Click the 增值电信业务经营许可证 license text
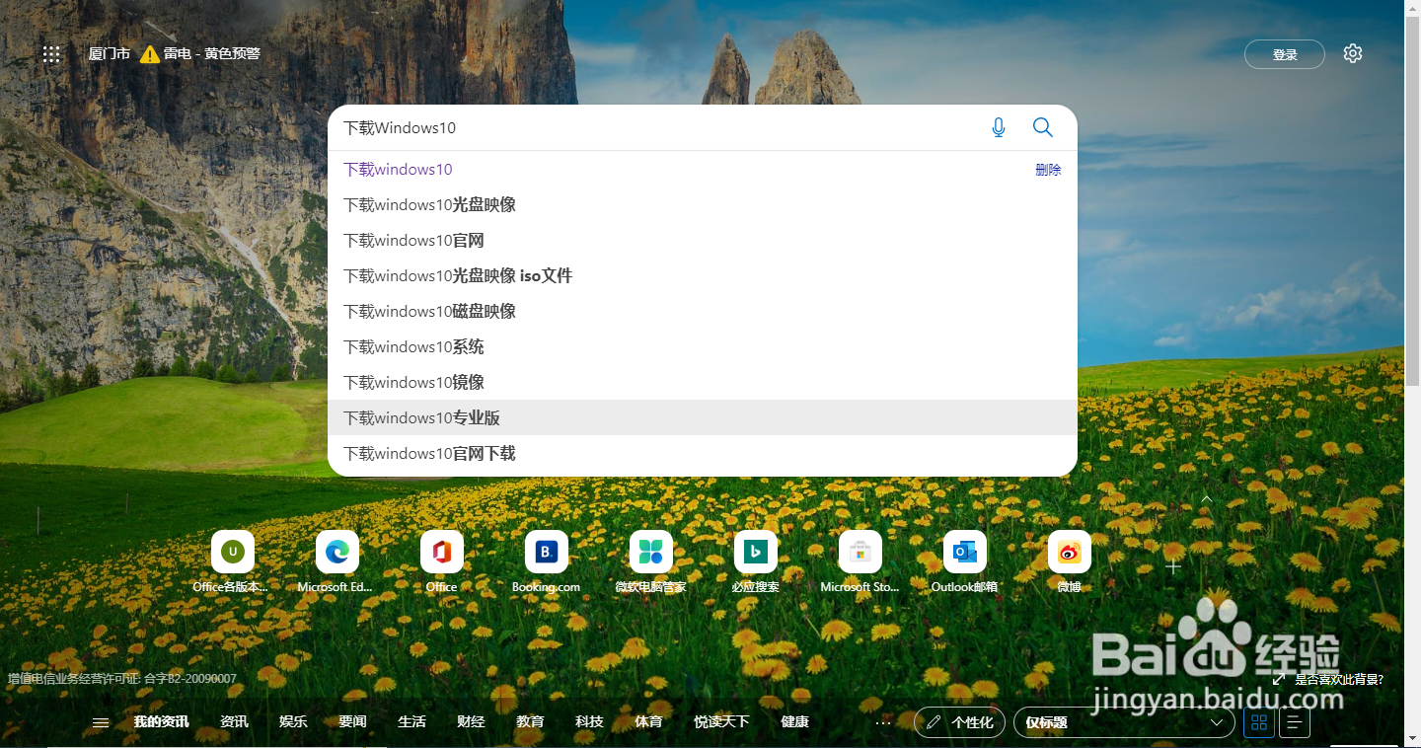Image resolution: width=1421 pixels, height=748 pixels. coord(122,679)
